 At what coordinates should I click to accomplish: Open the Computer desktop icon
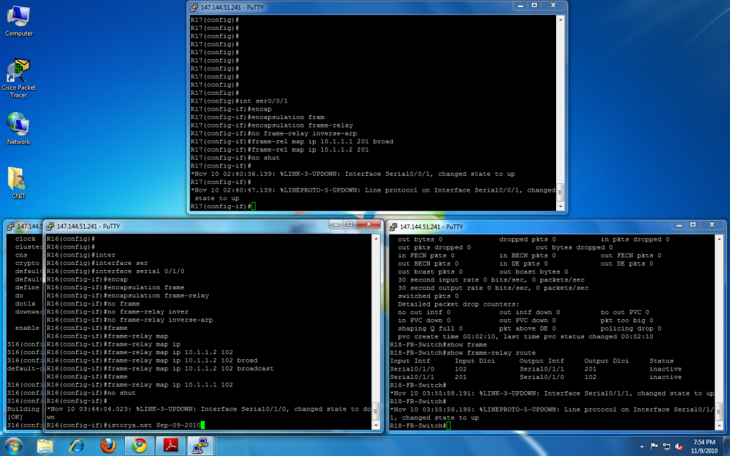click(19, 17)
